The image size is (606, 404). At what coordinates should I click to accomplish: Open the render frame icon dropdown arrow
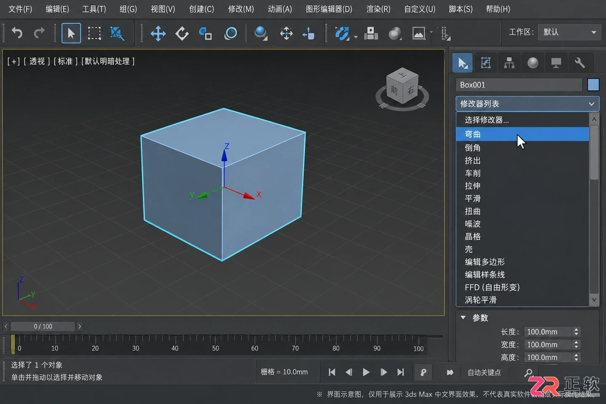(x=431, y=32)
